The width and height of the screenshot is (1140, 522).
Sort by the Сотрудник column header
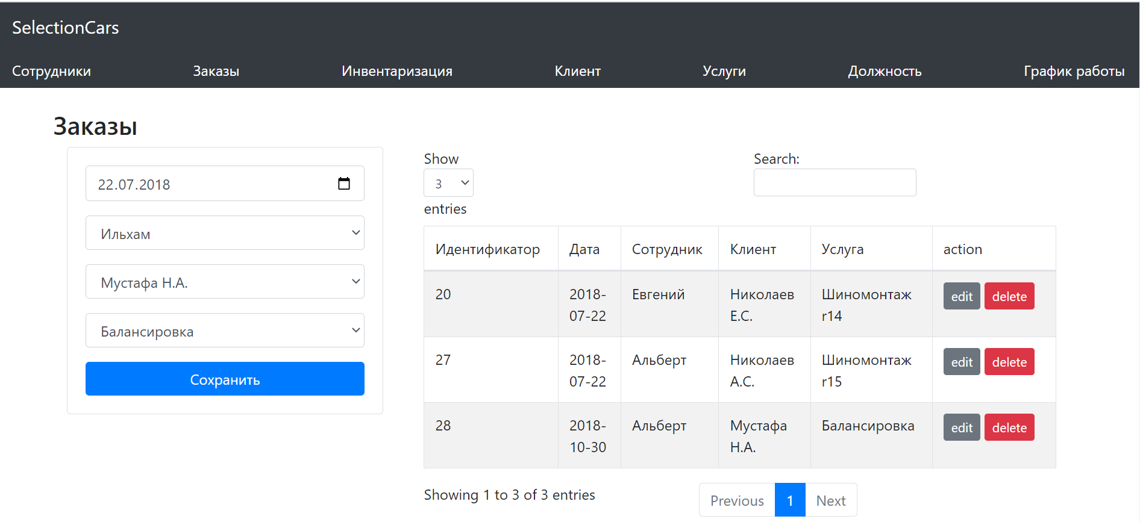point(669,249)
